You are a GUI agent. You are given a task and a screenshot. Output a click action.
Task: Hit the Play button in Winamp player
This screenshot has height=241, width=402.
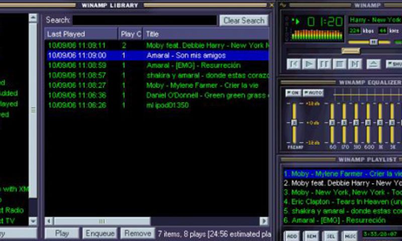(x=309, y=64)
